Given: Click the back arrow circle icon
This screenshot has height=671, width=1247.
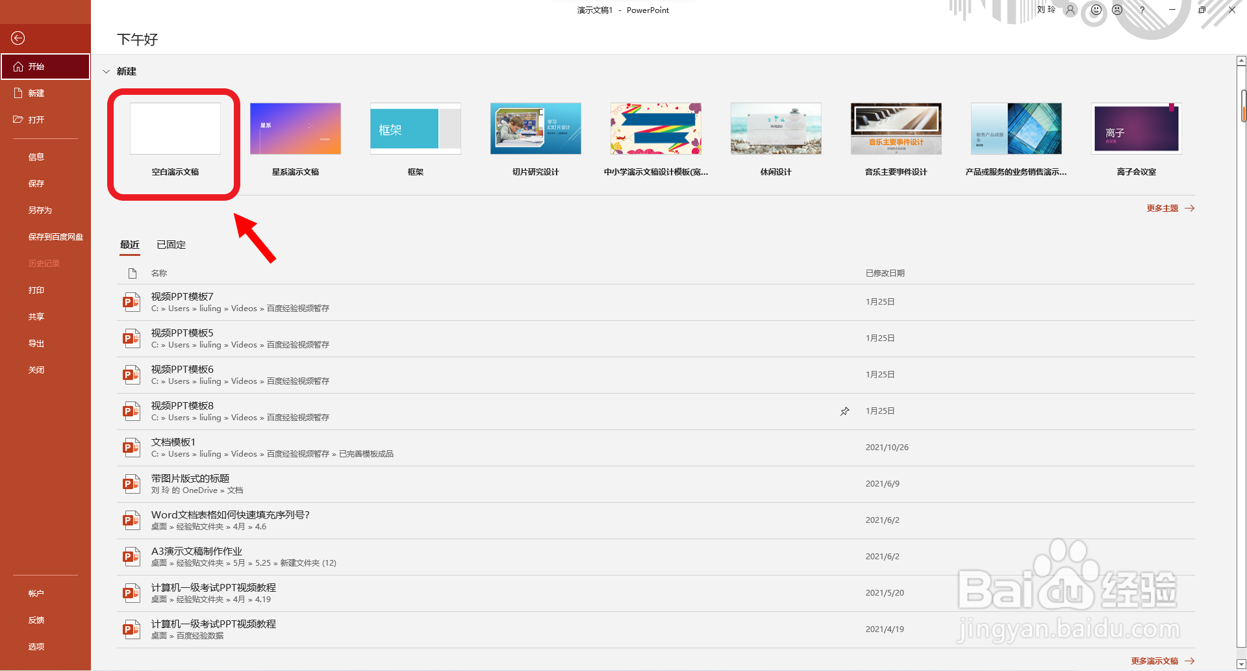Looking at the screenshot, I should click(18, 38).
